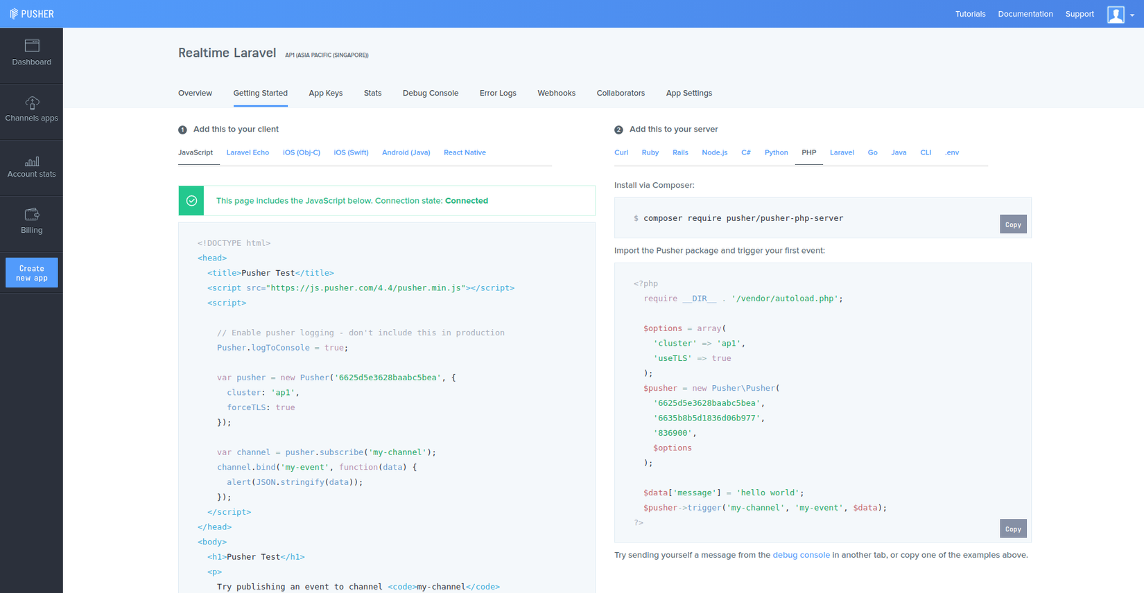
Task: Open the Dashboard sidebar icon
Action: pyautogui.click(x=31, y=53)
